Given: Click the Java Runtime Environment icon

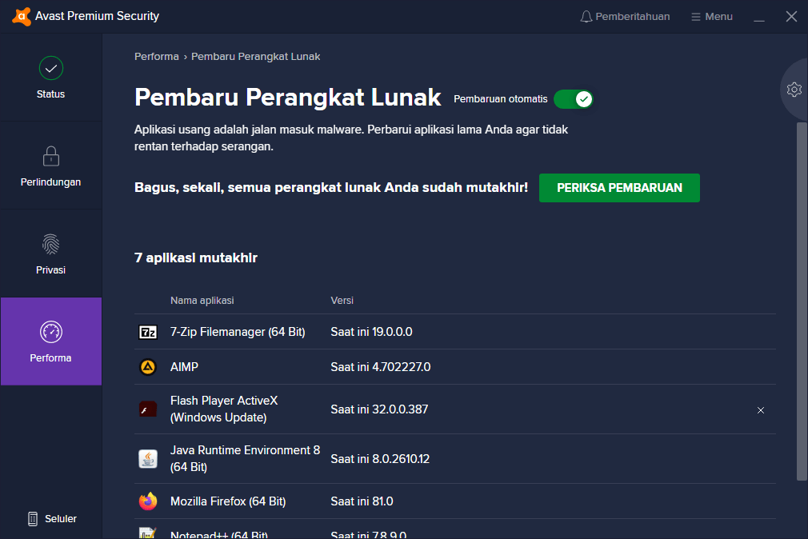Looking at the screenshot, I should (x=148, y=459).
